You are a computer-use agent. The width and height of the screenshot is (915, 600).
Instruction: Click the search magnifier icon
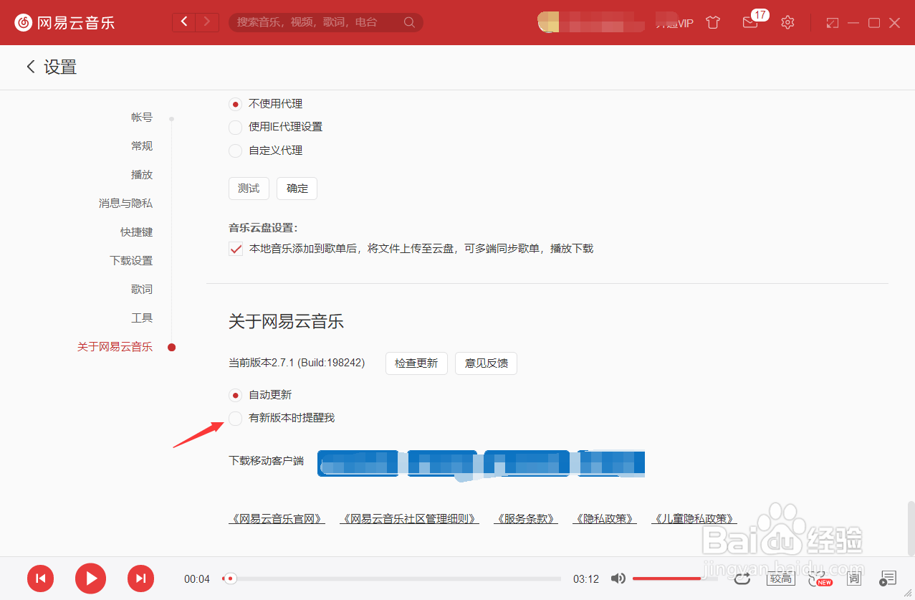pyautogui.click(x=409, y=22)
